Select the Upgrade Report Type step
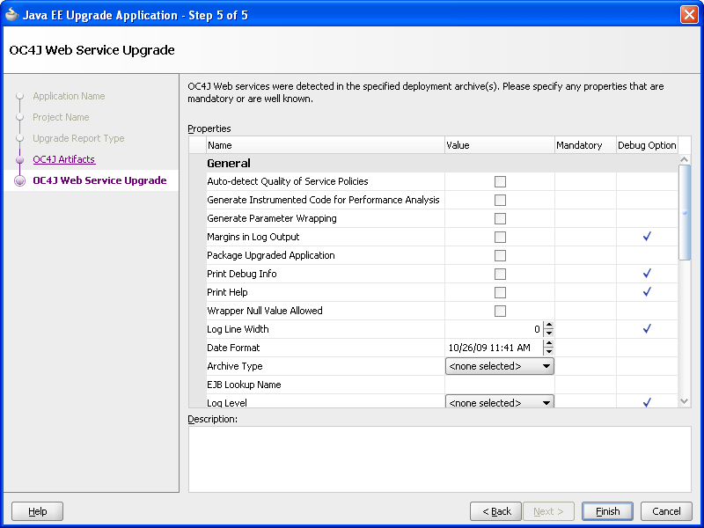Screen dimensions: 704x528 78,138
